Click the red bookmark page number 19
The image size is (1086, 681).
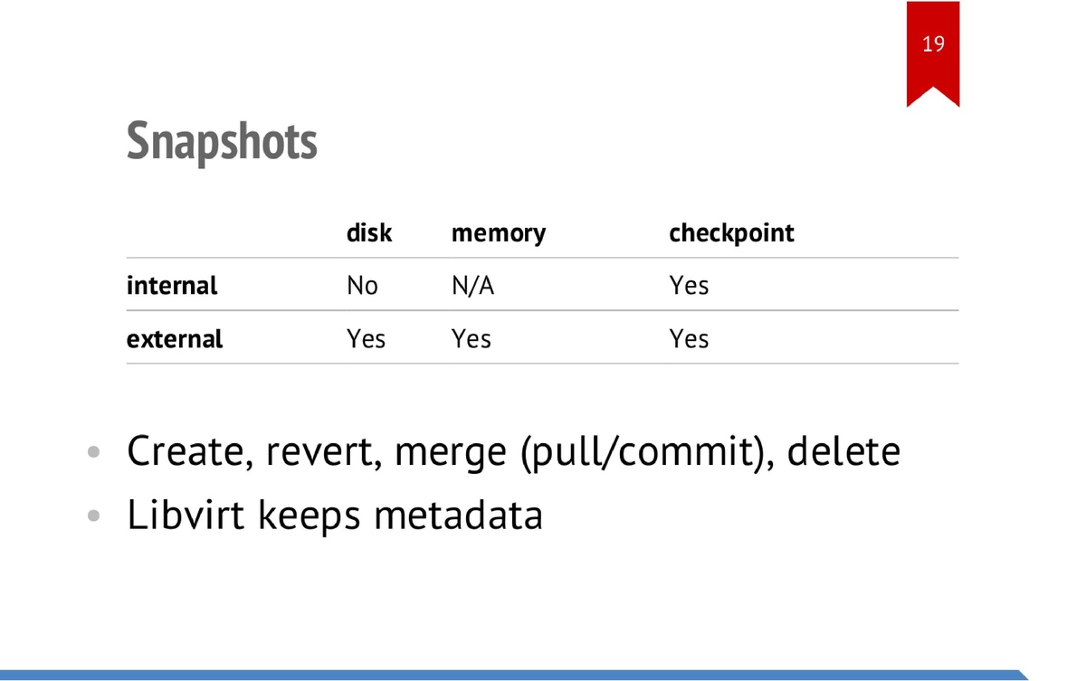click(933, 44)
